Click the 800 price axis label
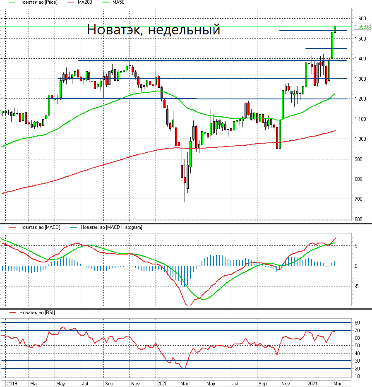This screenshot has height=387, width=372. click(358, 179)
